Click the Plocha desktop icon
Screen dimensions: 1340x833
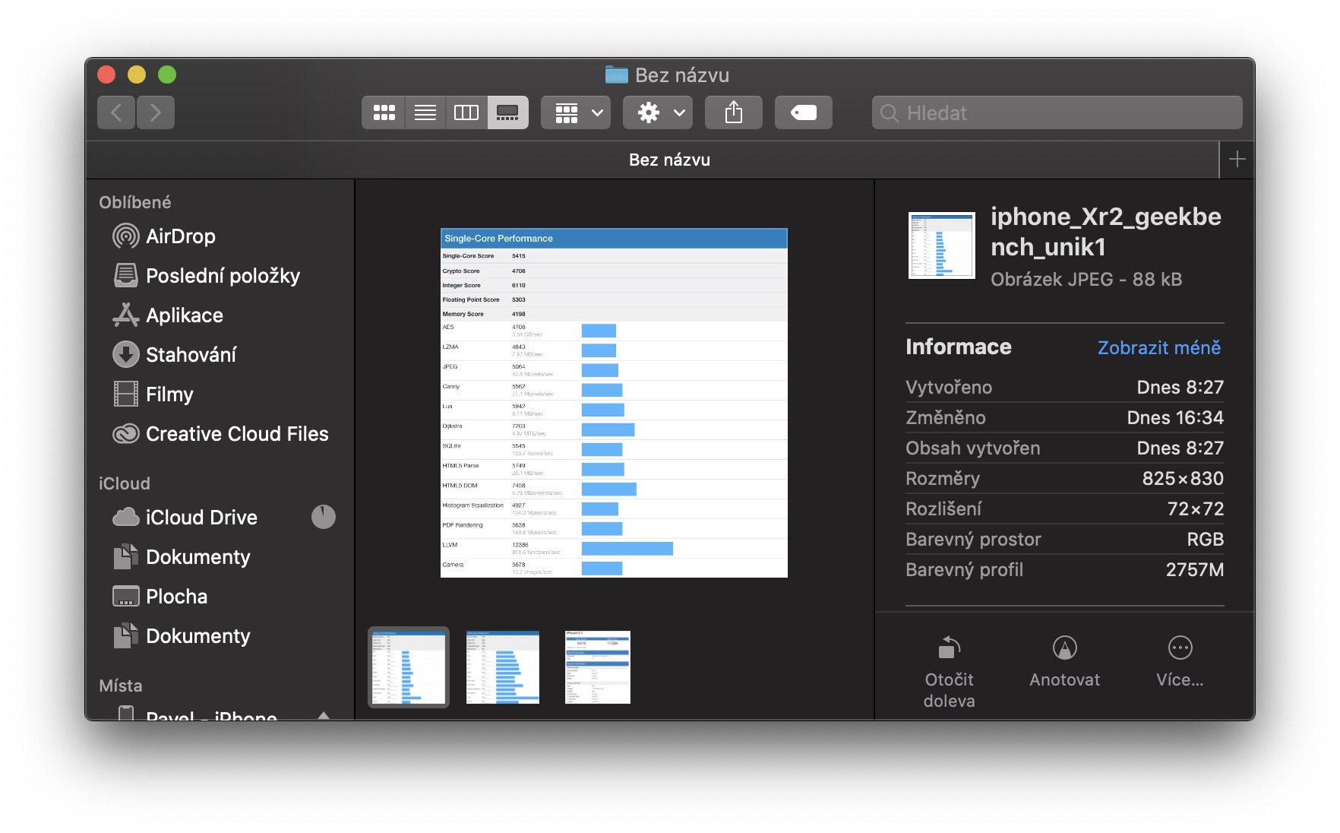tap(126, 597)
